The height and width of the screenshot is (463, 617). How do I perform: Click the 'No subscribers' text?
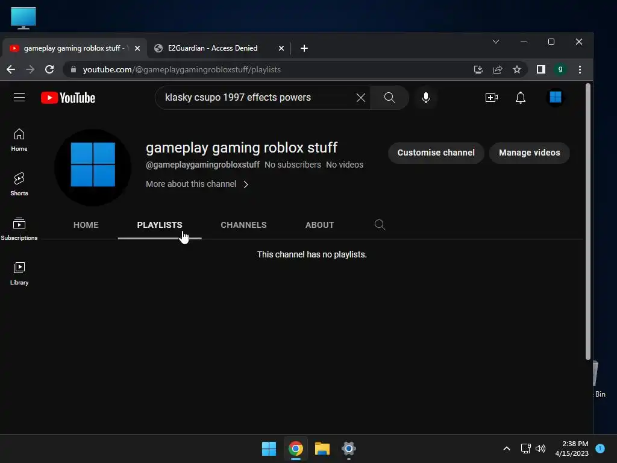tap(292, 165)
